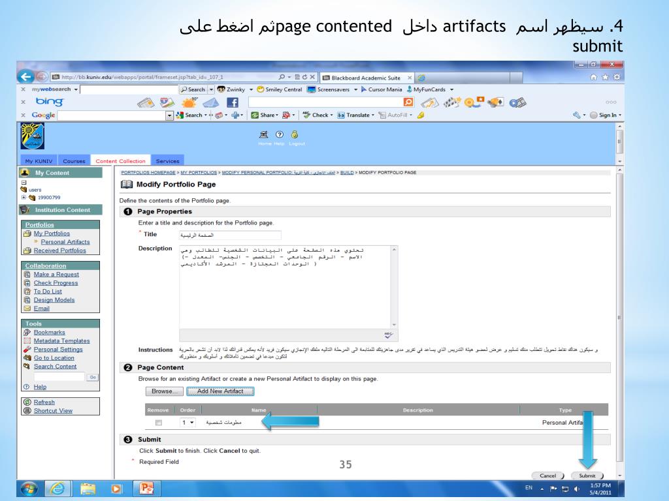Click the Refresh link in the sidebar

point(44,402)
